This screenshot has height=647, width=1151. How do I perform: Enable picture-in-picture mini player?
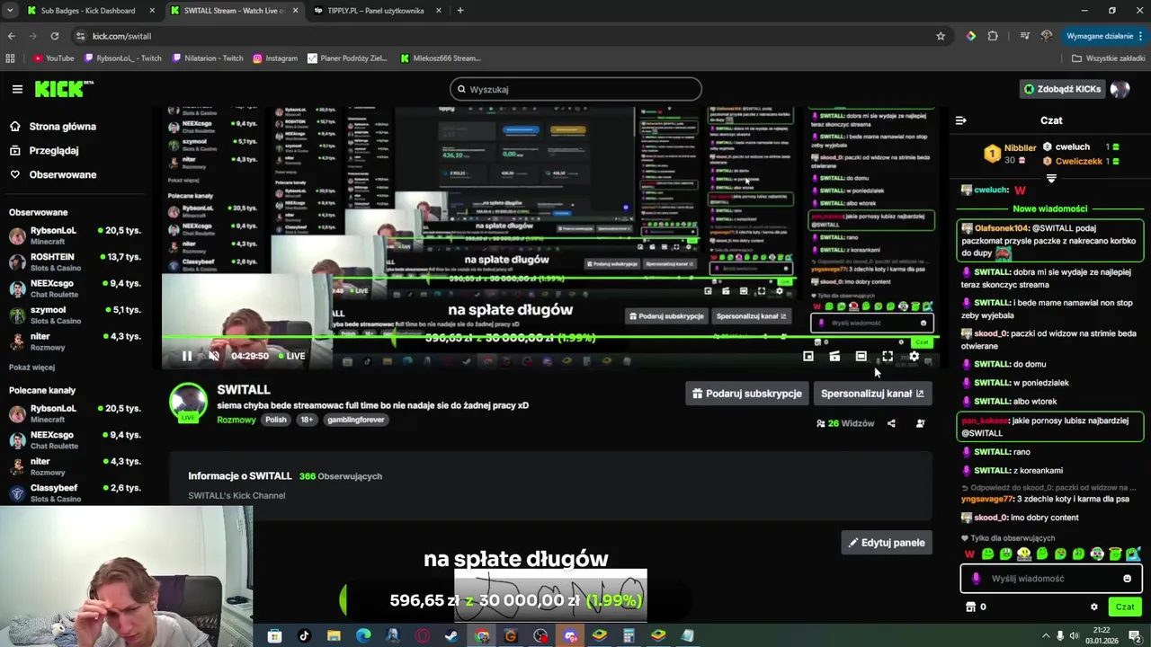point(808,357)
